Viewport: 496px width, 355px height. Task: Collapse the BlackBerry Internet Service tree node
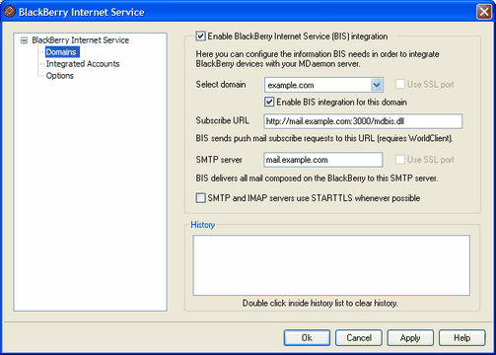(x=24, y=40)
